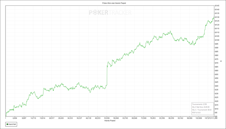
Task: Click the $40 y-axis label
Action: pos(217,86)
